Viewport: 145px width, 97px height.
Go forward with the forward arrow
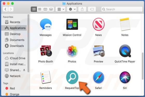pyautogui.click(x=11, y=9)
